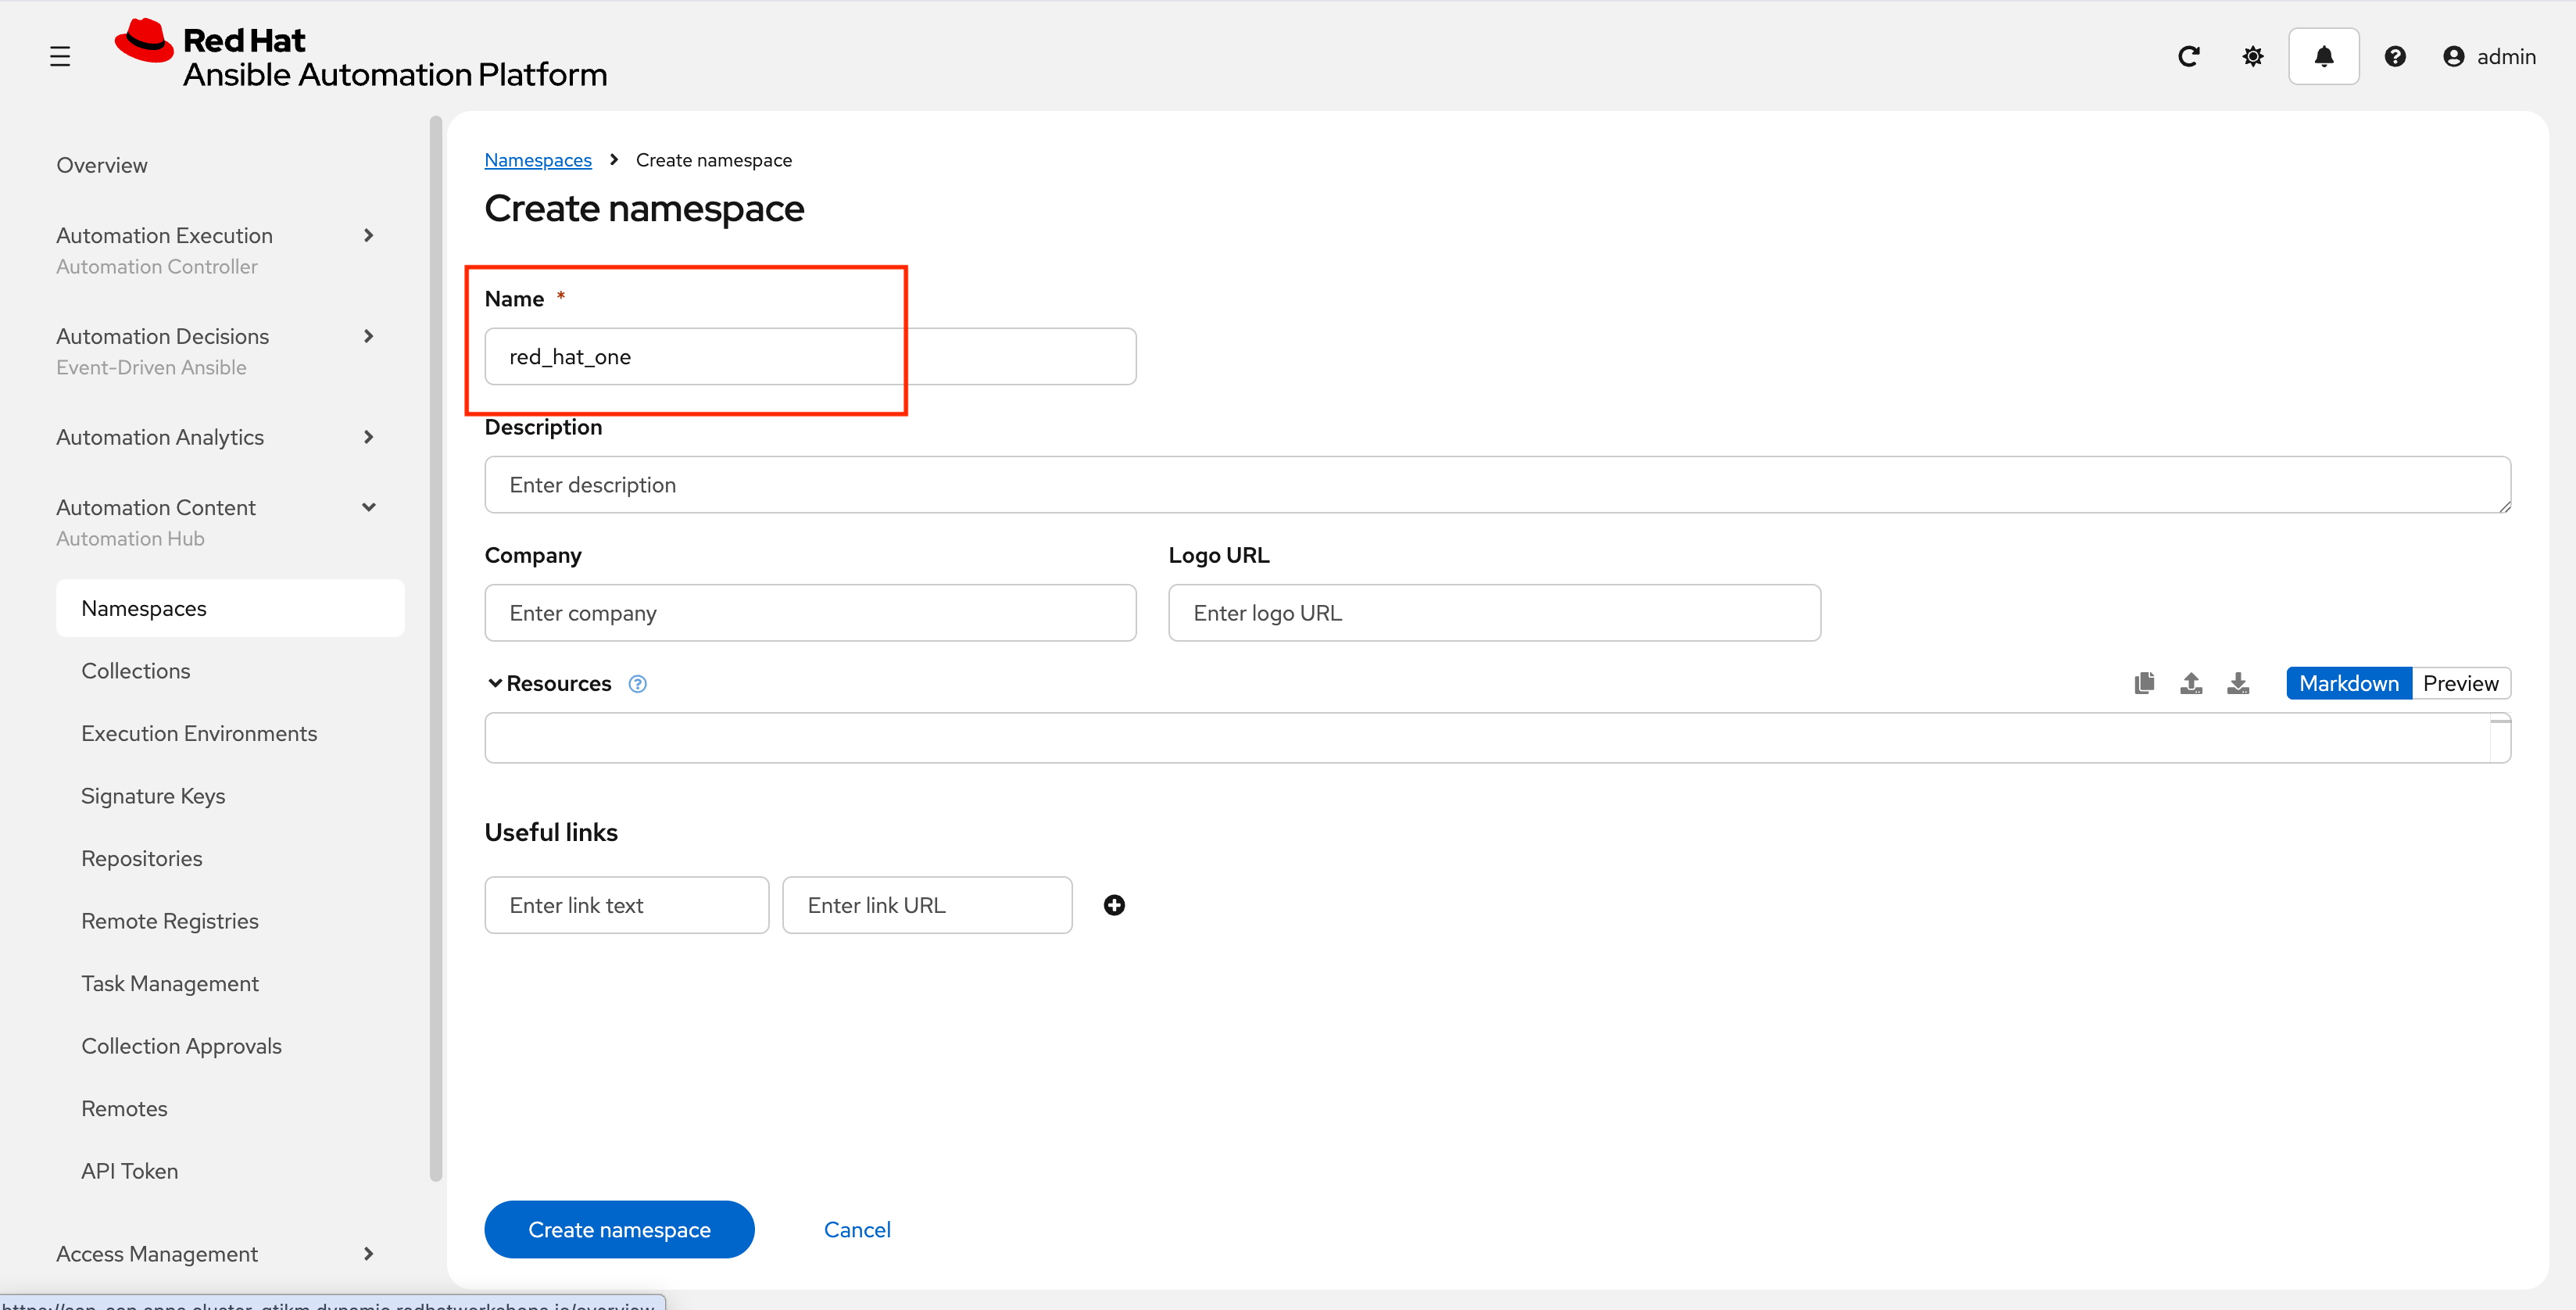Follow the Namespaces breadcrumb link
The height and width of the screenshot is (1310, 2576).
(538, 159)
